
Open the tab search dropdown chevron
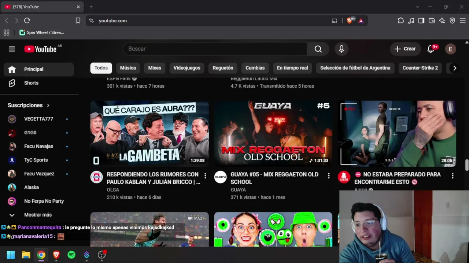(417, 7)
